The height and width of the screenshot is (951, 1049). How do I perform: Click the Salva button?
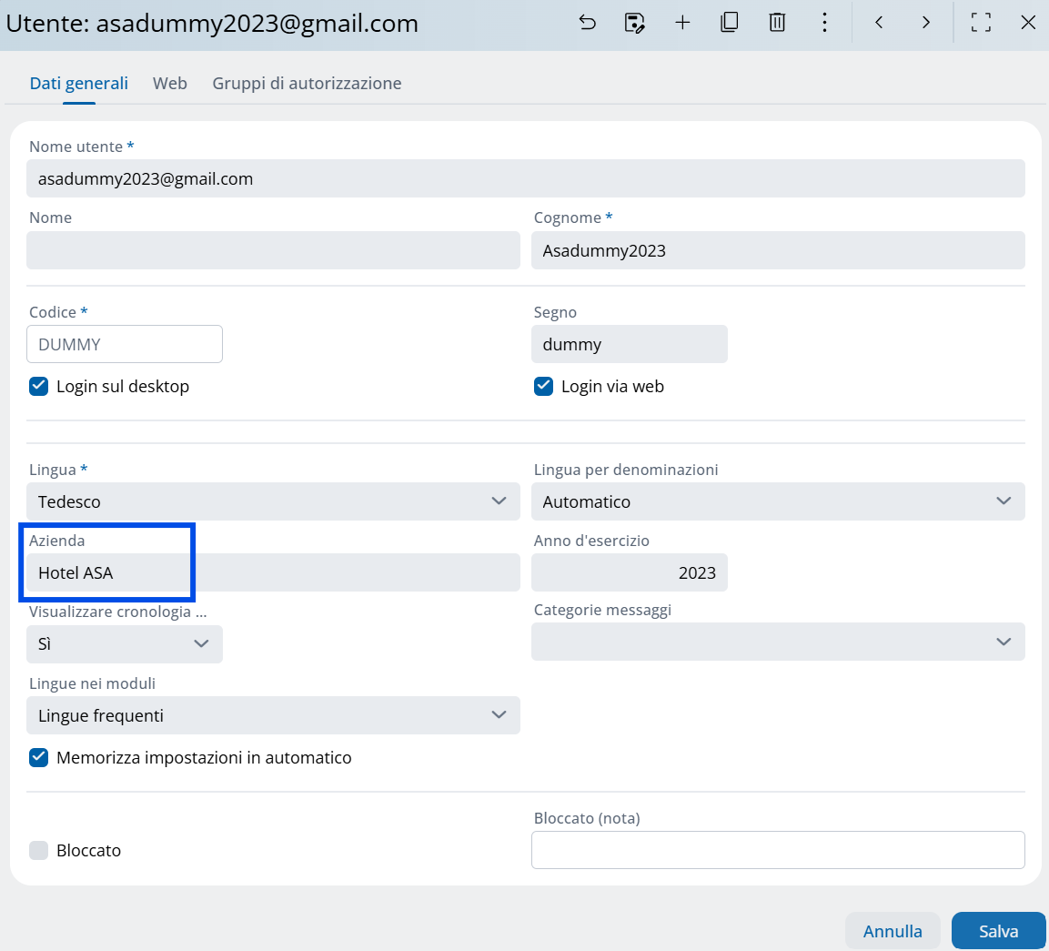point(998,931)
